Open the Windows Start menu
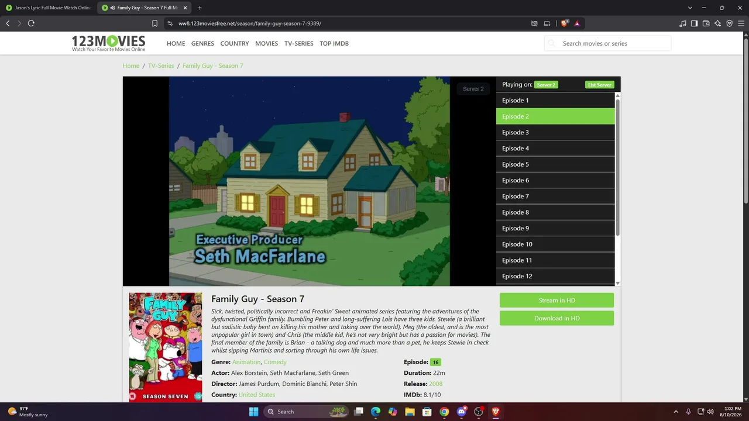749x421 pixels. pos(253,412)
